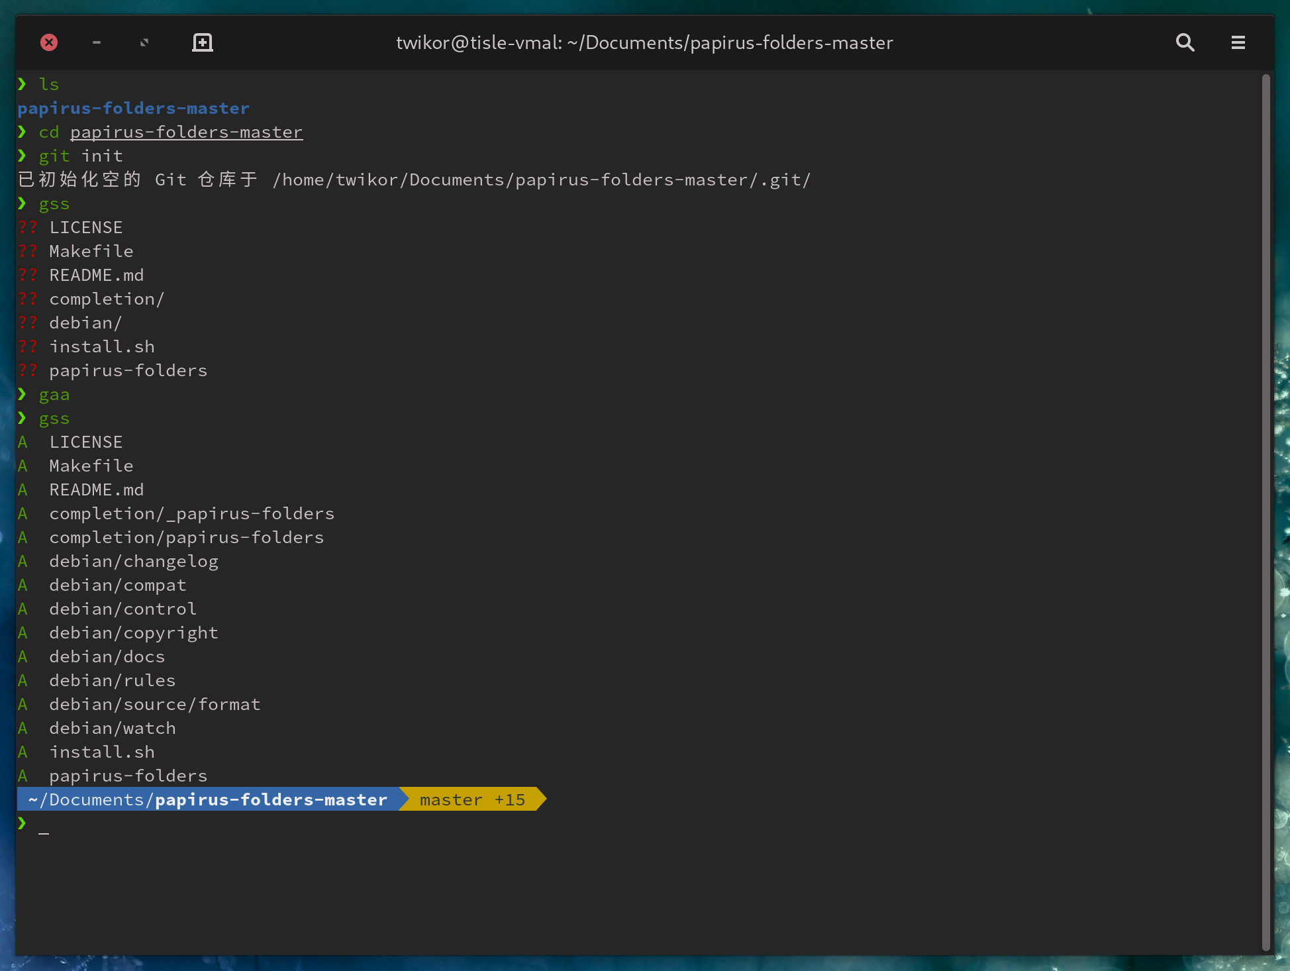Click the vertical scrollbar of the terminal
1290x971 pixels.
click(1265, 510)
